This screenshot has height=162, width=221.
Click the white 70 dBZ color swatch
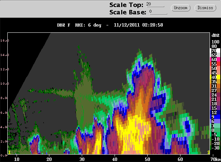(215, 50)
